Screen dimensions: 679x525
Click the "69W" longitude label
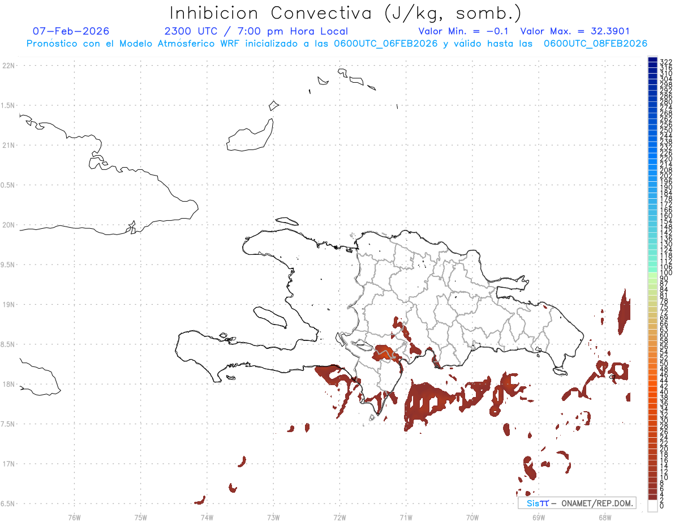click(x=539, y=518)
